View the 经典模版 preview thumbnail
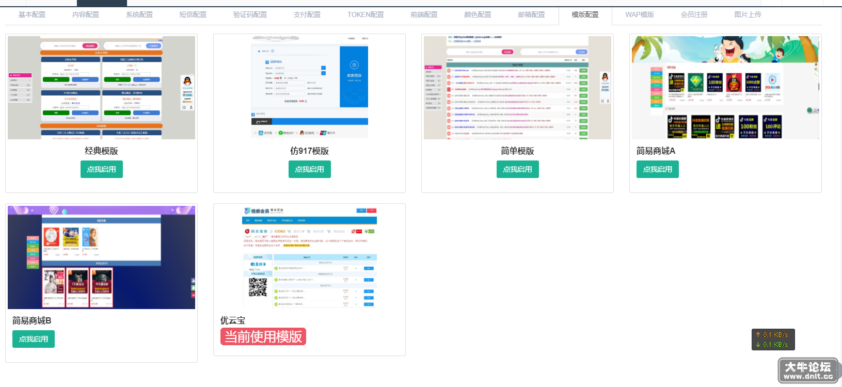This screenshot has height=387, width=842. coord(102,88)
